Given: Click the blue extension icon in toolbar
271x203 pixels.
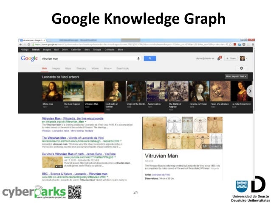Looking at the screenshot, I should click(240, 44).
